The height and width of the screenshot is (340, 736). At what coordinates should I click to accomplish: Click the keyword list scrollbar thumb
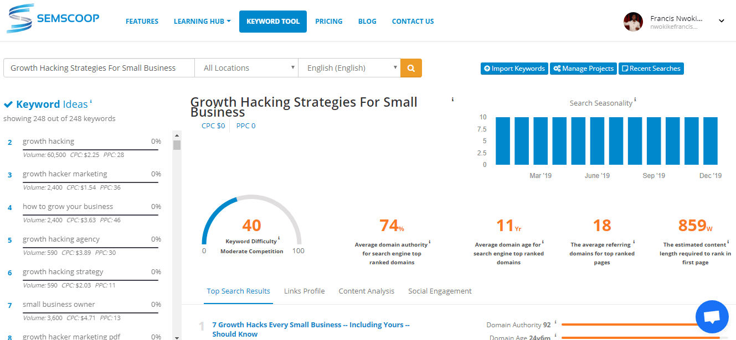pos(177,145)
